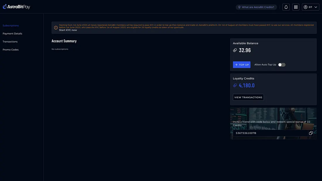
Task: Follow the Start KYC now link
Action: point(68,30)
